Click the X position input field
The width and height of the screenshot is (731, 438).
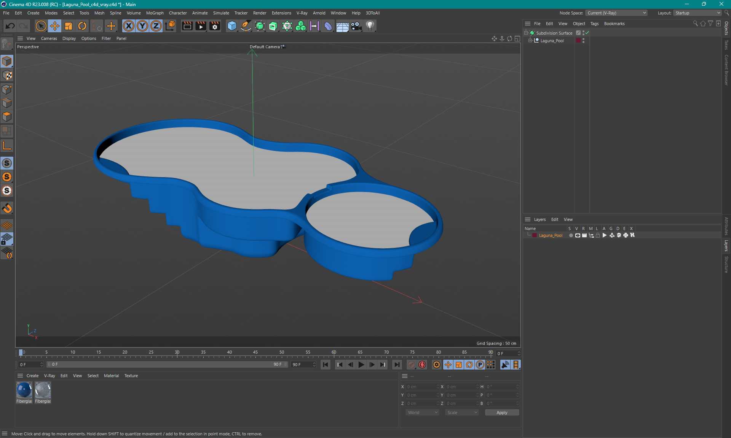click(x=422, y=387)
